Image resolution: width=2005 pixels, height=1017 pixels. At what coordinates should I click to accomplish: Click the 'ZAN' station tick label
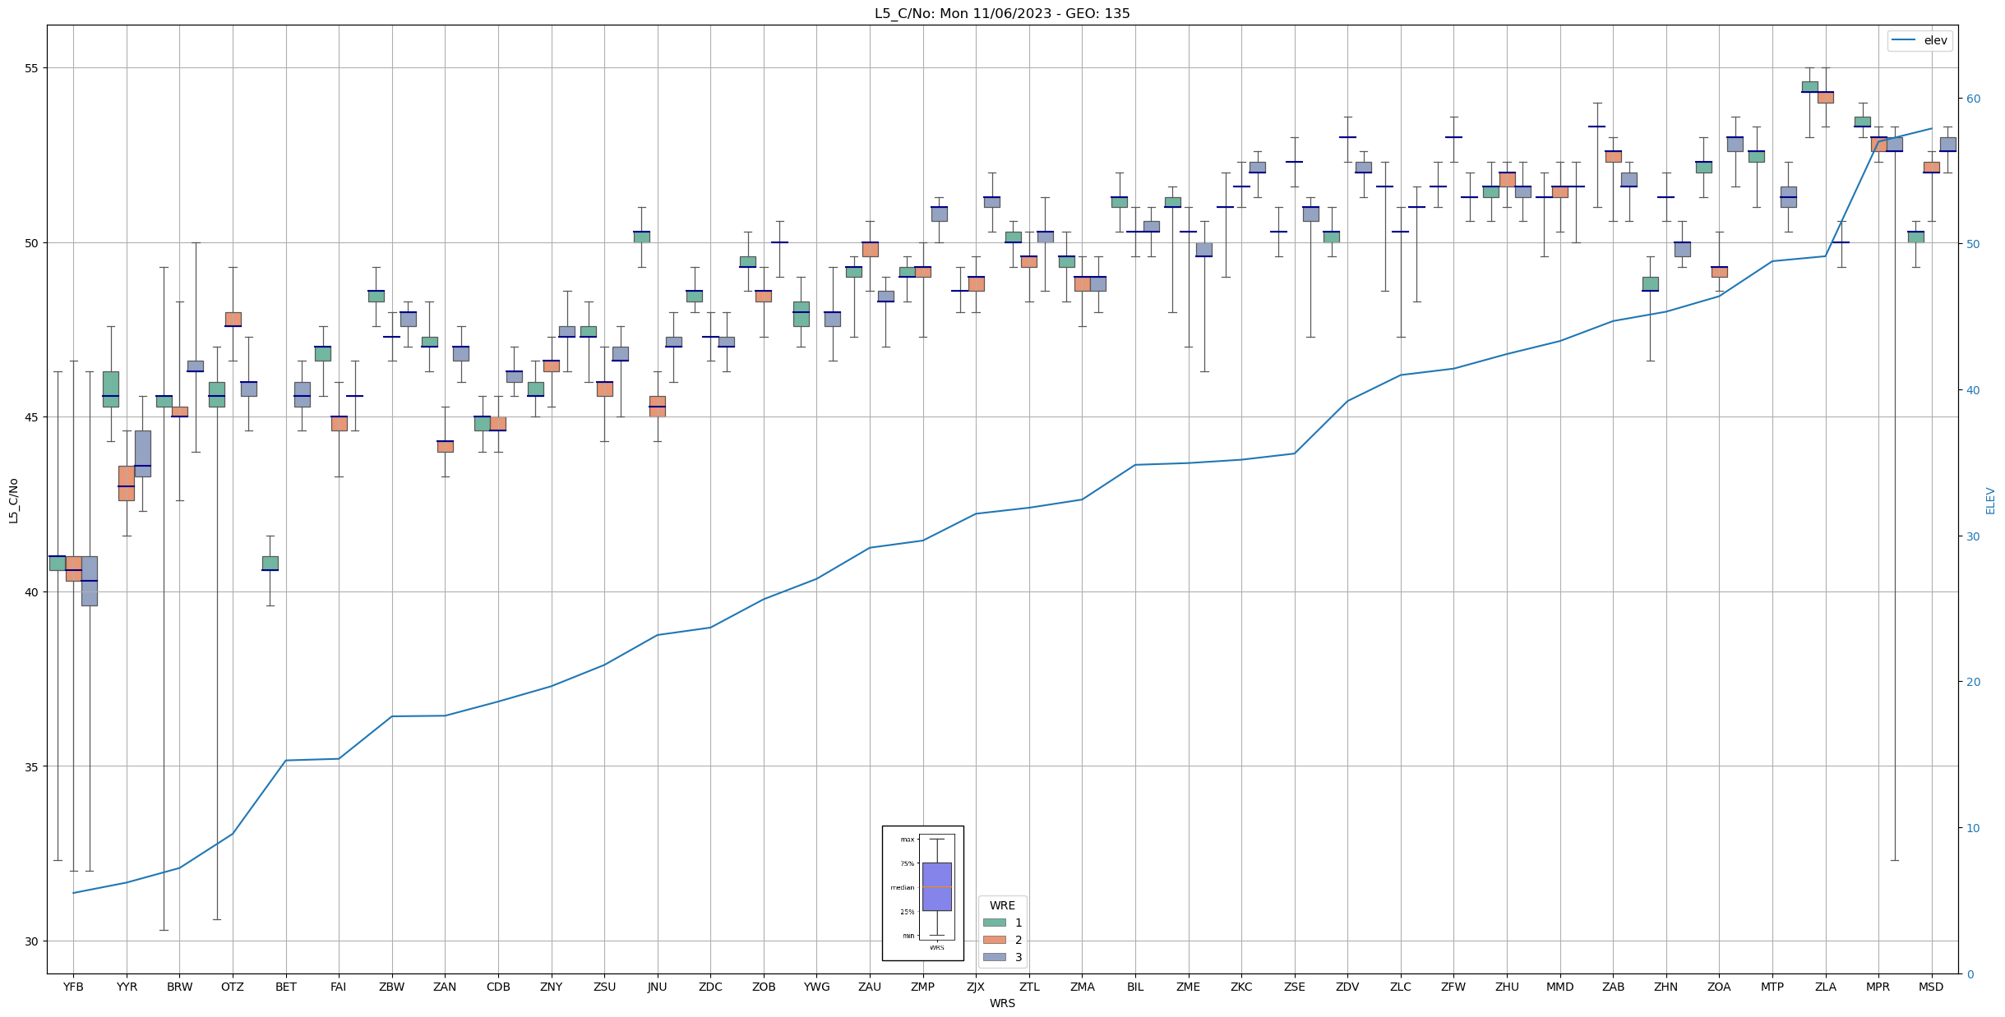445,987
